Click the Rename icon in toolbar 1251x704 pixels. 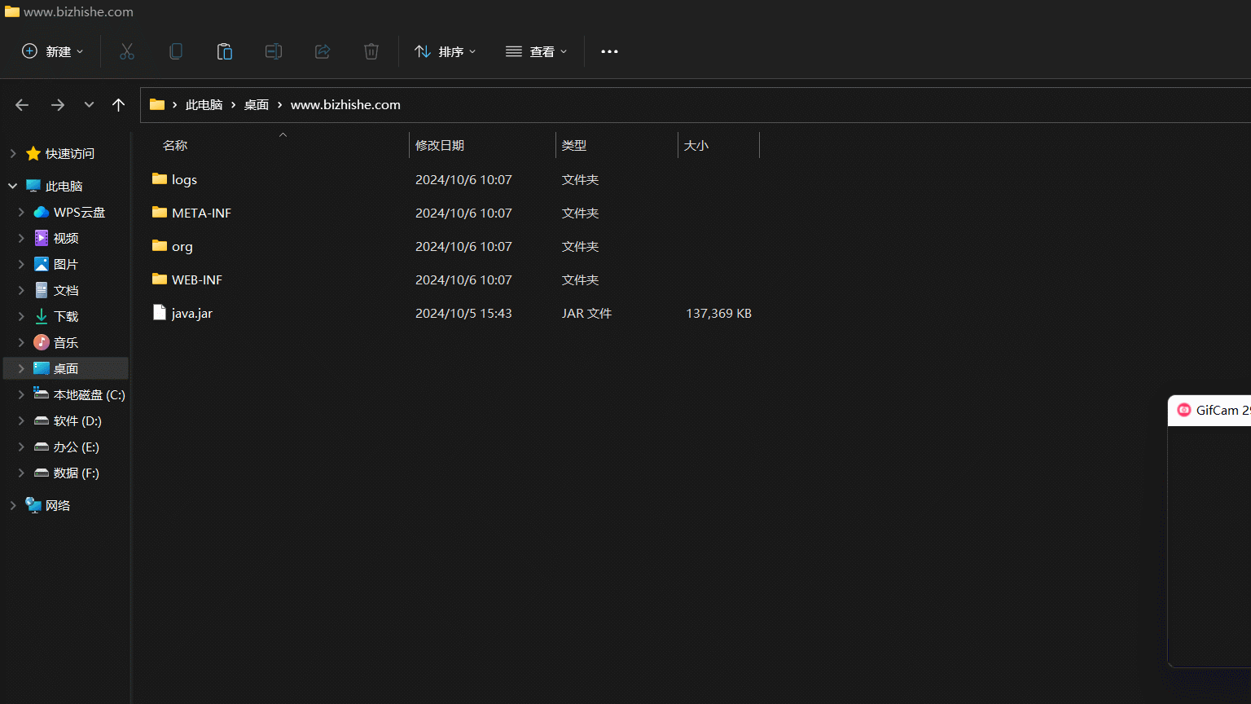click(x=274, y=51)
